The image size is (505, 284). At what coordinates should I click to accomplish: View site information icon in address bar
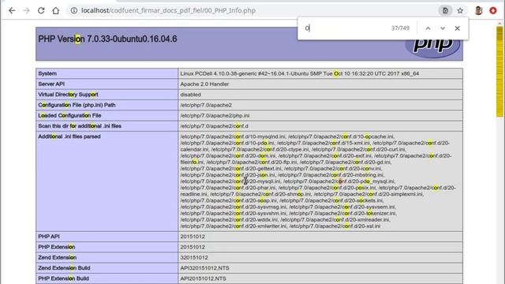point(74,10)
